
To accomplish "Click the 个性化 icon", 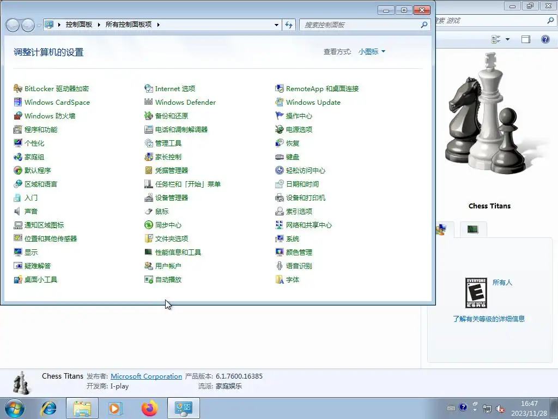I will [x=18, y=143].
